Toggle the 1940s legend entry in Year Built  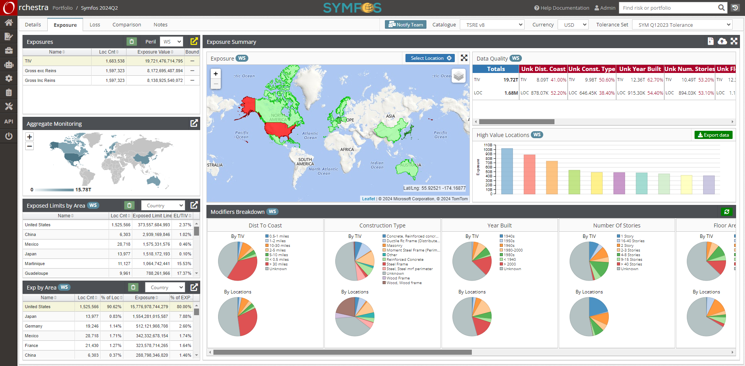509,236
